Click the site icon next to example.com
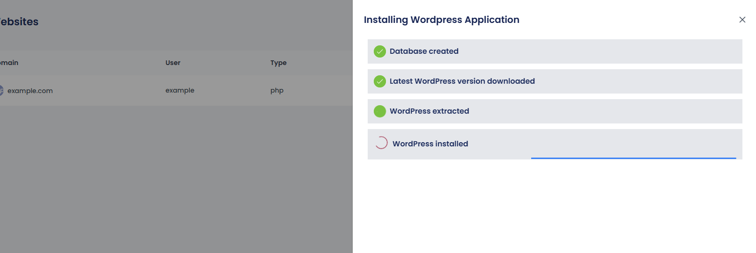The width and height of the screenshot is (756, 253). click(x=1, y=91)
